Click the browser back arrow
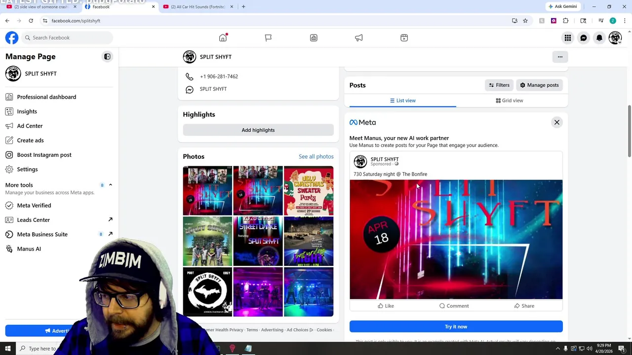 click(7, 21)
